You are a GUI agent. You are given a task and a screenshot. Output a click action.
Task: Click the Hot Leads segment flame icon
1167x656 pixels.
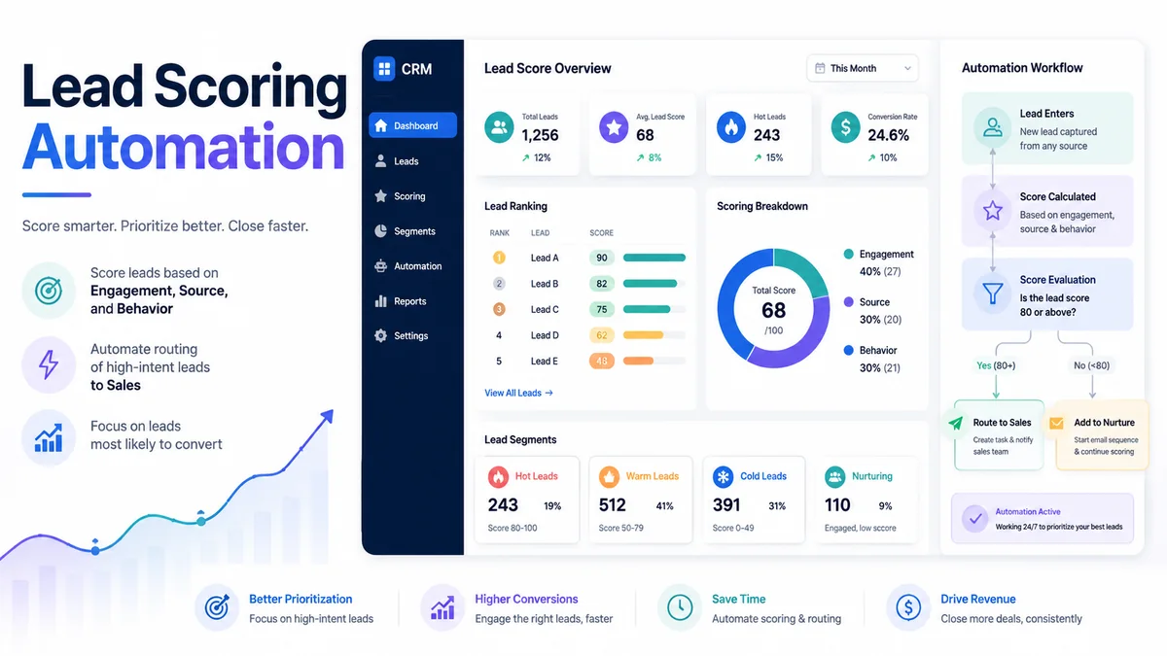(498, 476)
